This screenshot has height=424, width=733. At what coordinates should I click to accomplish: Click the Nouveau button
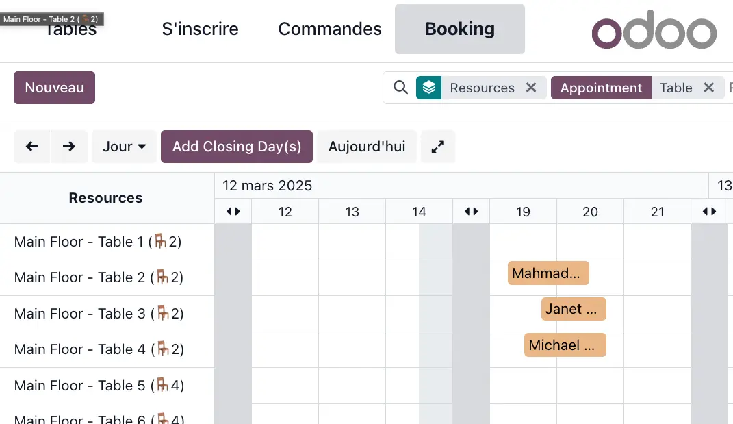[55, 88]
